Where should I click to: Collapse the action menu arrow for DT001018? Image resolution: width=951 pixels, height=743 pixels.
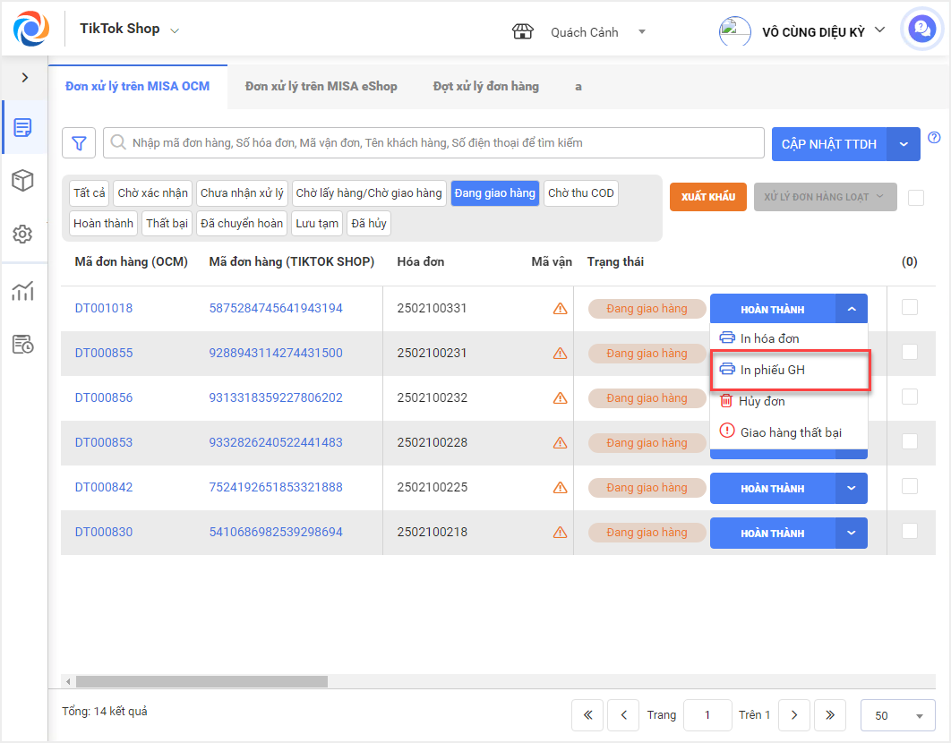[x=852, y=310]
